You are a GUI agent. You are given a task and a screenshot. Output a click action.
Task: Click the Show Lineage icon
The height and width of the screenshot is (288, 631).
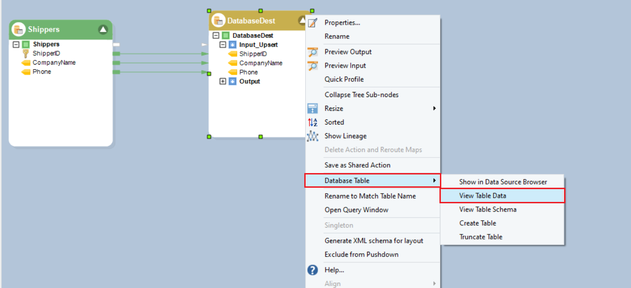(x=313, y=136)
